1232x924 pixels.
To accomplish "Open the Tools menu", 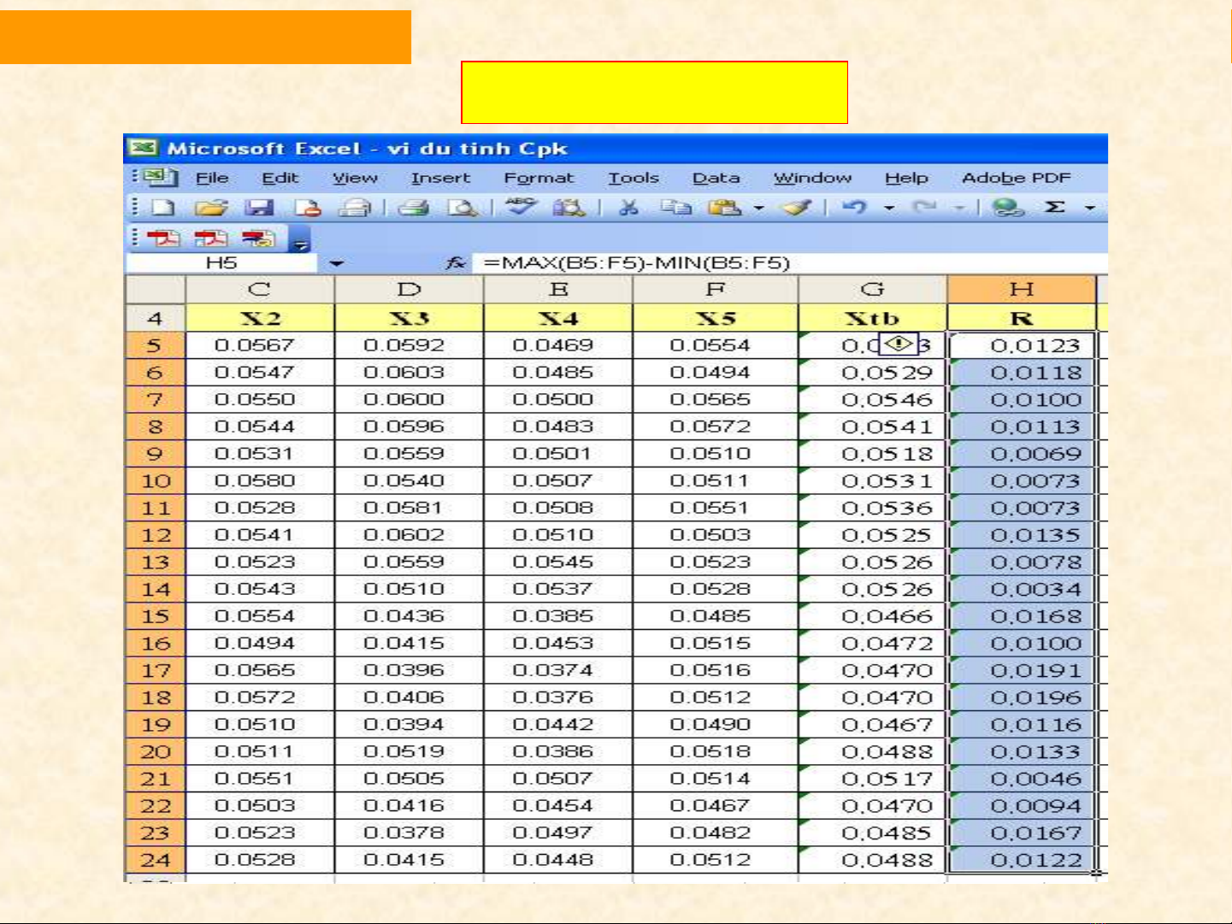I will [634, 178].
